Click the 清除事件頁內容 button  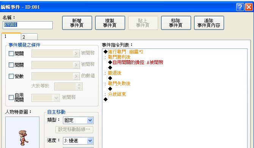209,23
